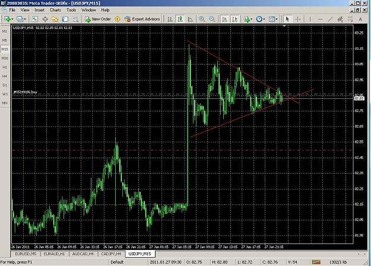
Task: Open the Insert menu
Action: point(39,10)
